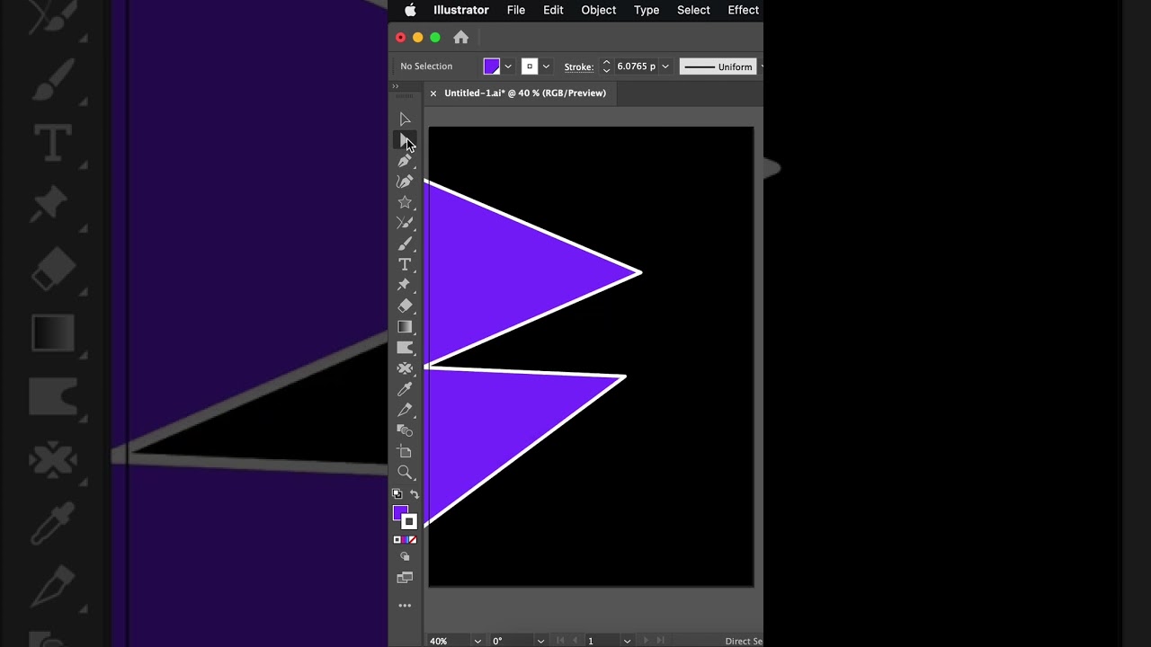Screen dimensions: 1151x647
Task: Go to first artboard
Action: pyautogui.click(x=560, y=641)
